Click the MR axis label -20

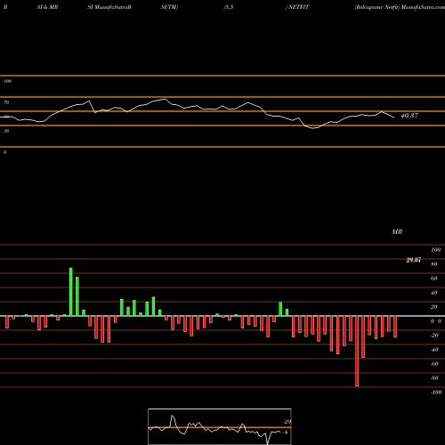click(434, 336)
